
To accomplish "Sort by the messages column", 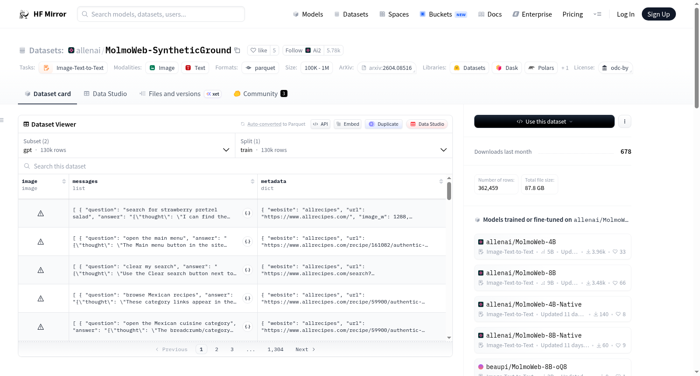I will click(x=252, y=181).
